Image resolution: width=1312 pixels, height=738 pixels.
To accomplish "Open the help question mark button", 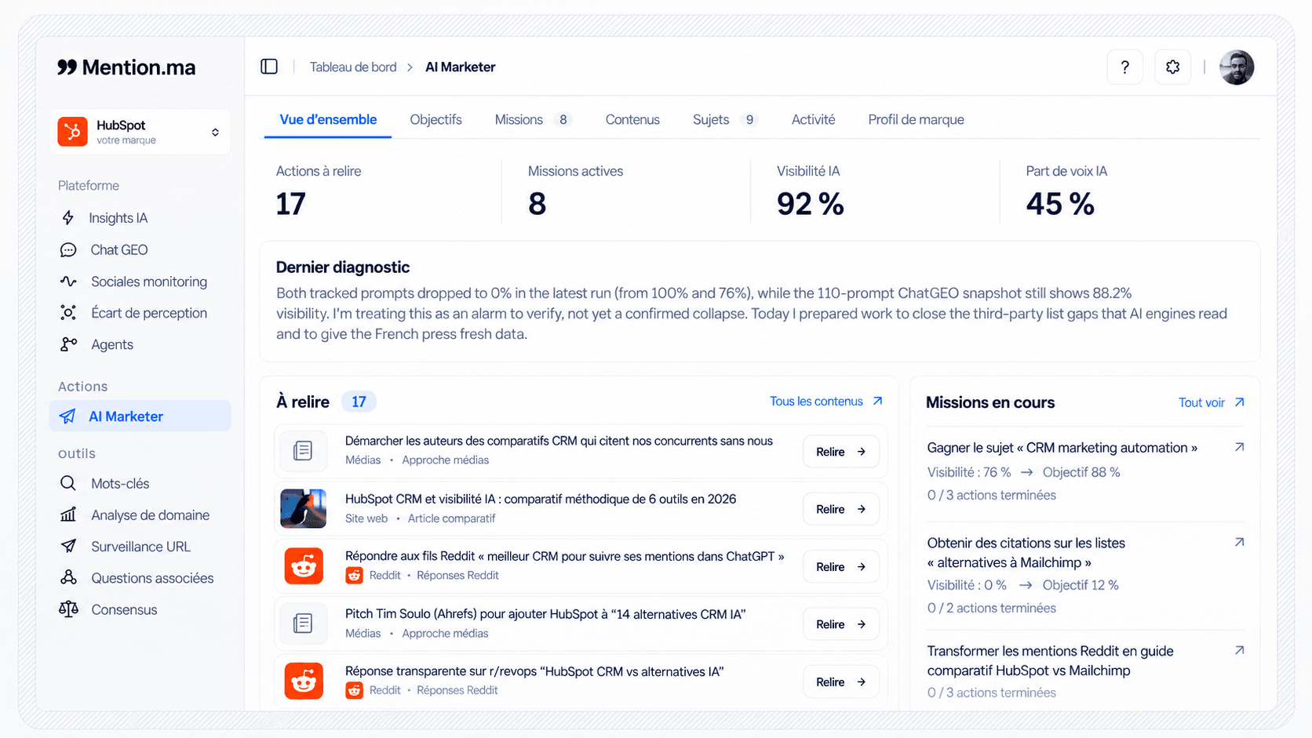I will [x=1124, y=67].
